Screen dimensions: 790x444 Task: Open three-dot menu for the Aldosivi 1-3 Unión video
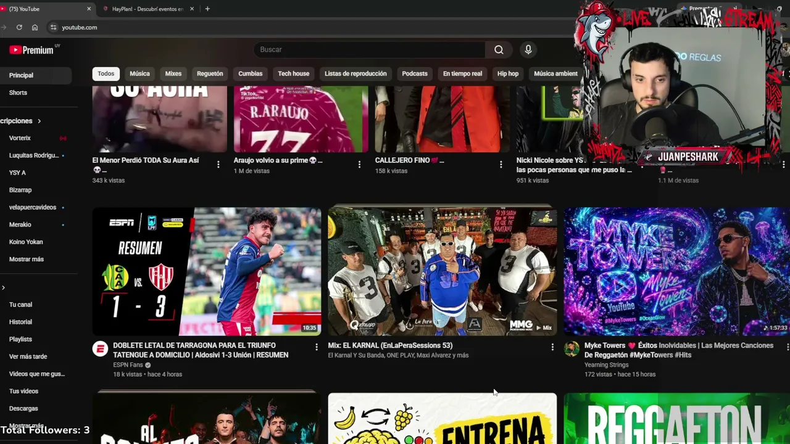(x=317, y=347)
